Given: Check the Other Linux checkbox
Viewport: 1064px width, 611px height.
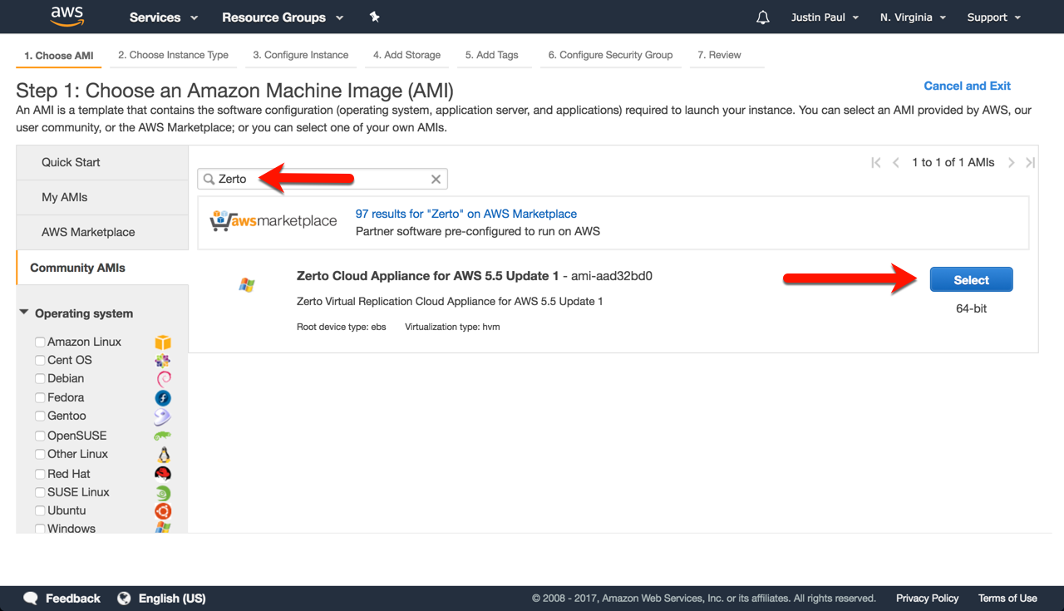Looking at the screenshot, I should click(40, 454).
